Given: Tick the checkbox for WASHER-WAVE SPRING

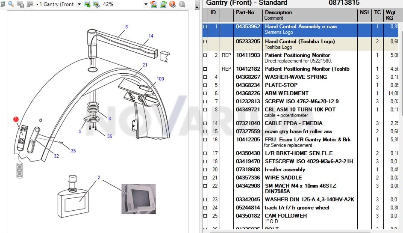Looking at the screenshot, I should pyautogui.click(x=205, y=77).
